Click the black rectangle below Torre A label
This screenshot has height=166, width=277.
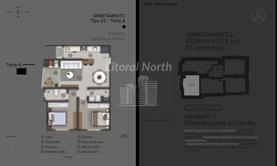[21, 71]
